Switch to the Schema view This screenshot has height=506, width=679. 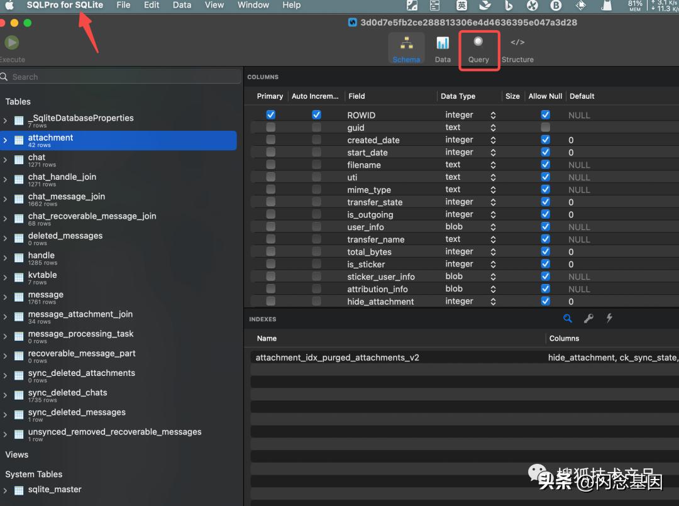click(406, 48)
